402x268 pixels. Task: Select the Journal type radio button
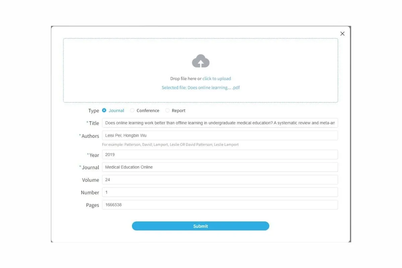pyautogui.click(x=104, y=110)
